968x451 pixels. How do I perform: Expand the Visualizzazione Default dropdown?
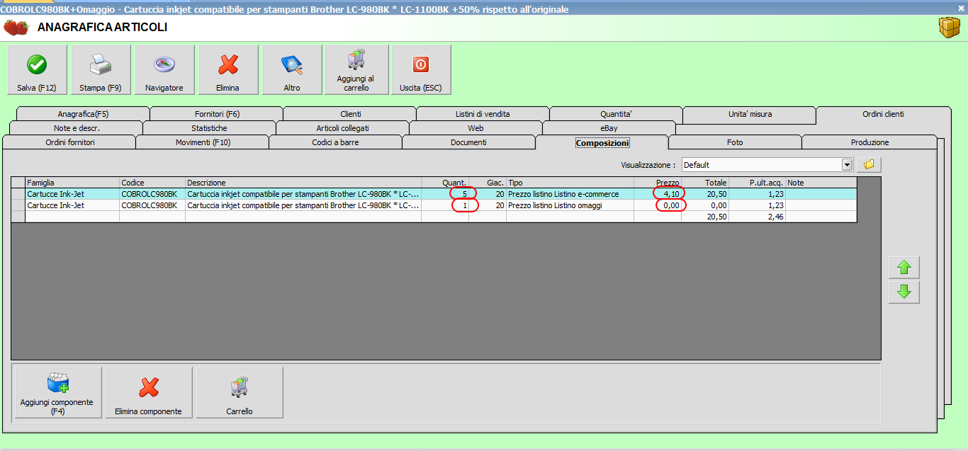tap(846, 164)
